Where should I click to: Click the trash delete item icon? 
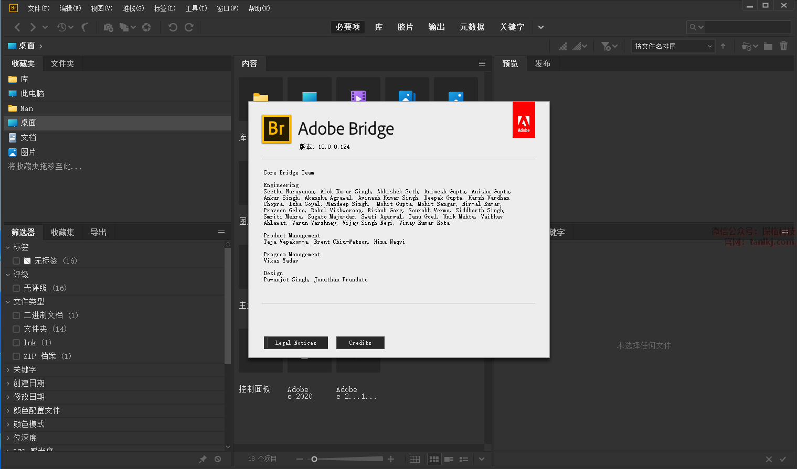tap(783, 46)
